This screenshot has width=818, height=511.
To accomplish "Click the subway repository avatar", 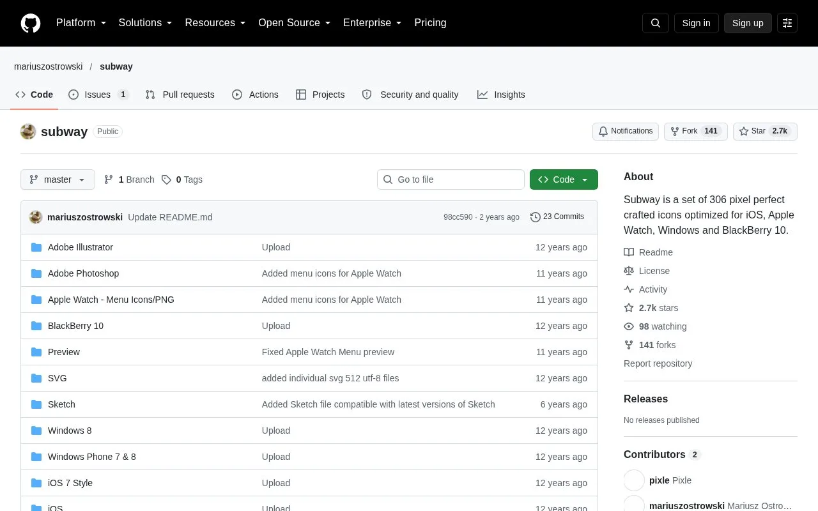I will [x=28, y=132].
